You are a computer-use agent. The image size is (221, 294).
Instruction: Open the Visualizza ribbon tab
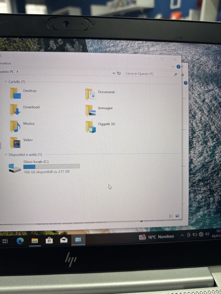tap(5, 63)
